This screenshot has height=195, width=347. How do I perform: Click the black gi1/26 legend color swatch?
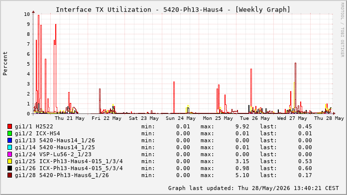pos(10,168)
